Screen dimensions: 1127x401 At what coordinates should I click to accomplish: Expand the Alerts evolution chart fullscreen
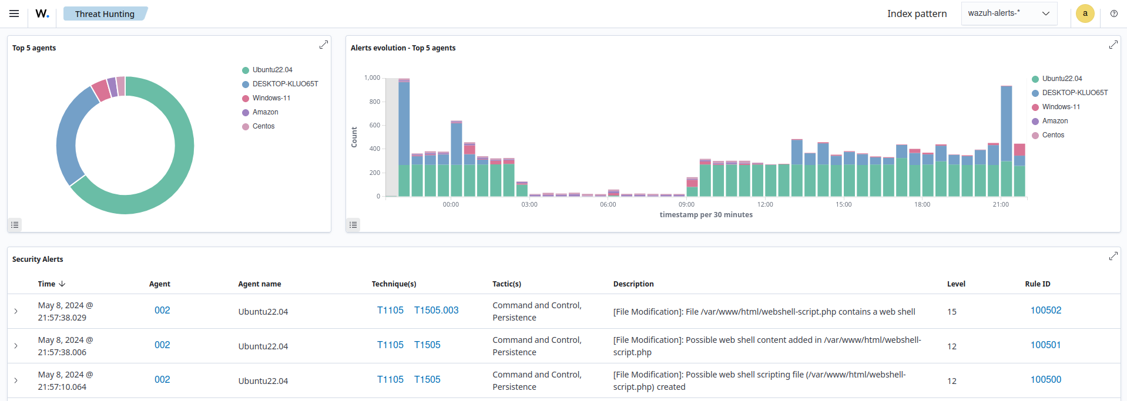pyautogui.click(x=1113, y=45)
